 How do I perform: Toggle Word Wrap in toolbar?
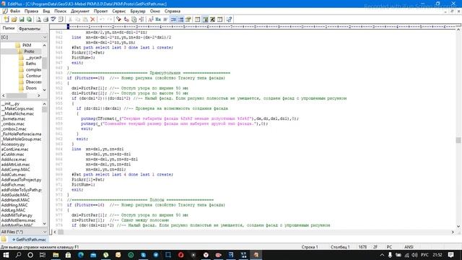pos(173,19)
